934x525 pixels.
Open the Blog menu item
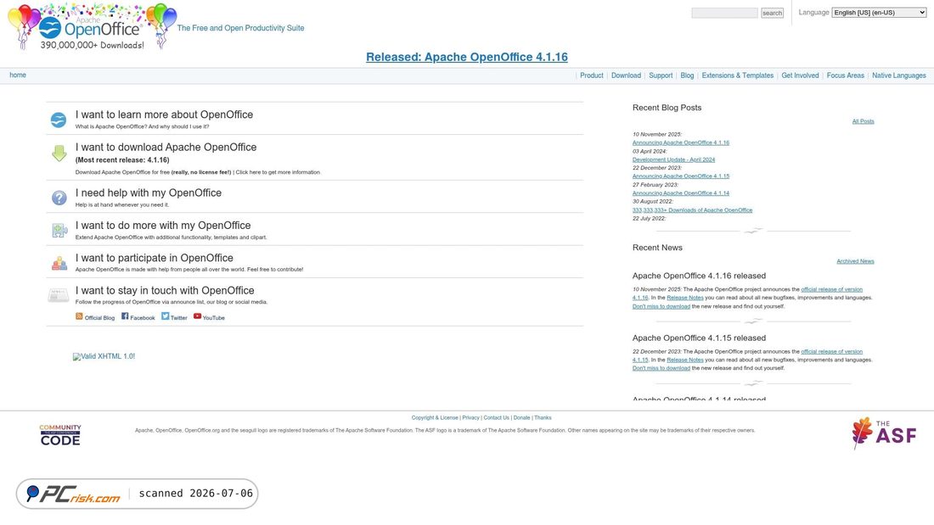coord(687,75)
